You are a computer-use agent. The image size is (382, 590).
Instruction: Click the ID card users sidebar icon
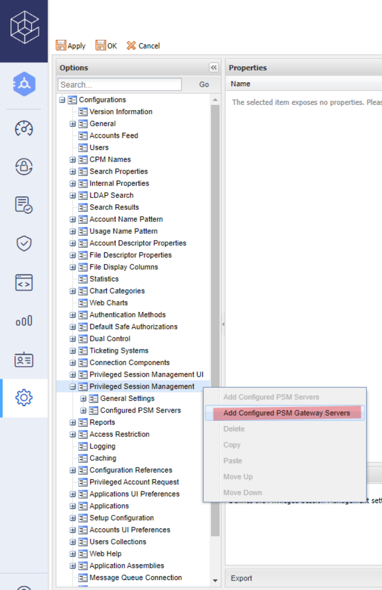coord(24,359)
